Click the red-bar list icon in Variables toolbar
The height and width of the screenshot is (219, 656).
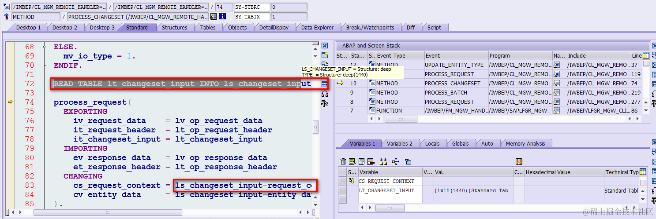[371, 162]
